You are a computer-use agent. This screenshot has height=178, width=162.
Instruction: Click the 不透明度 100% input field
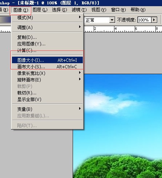pos(144,20)
